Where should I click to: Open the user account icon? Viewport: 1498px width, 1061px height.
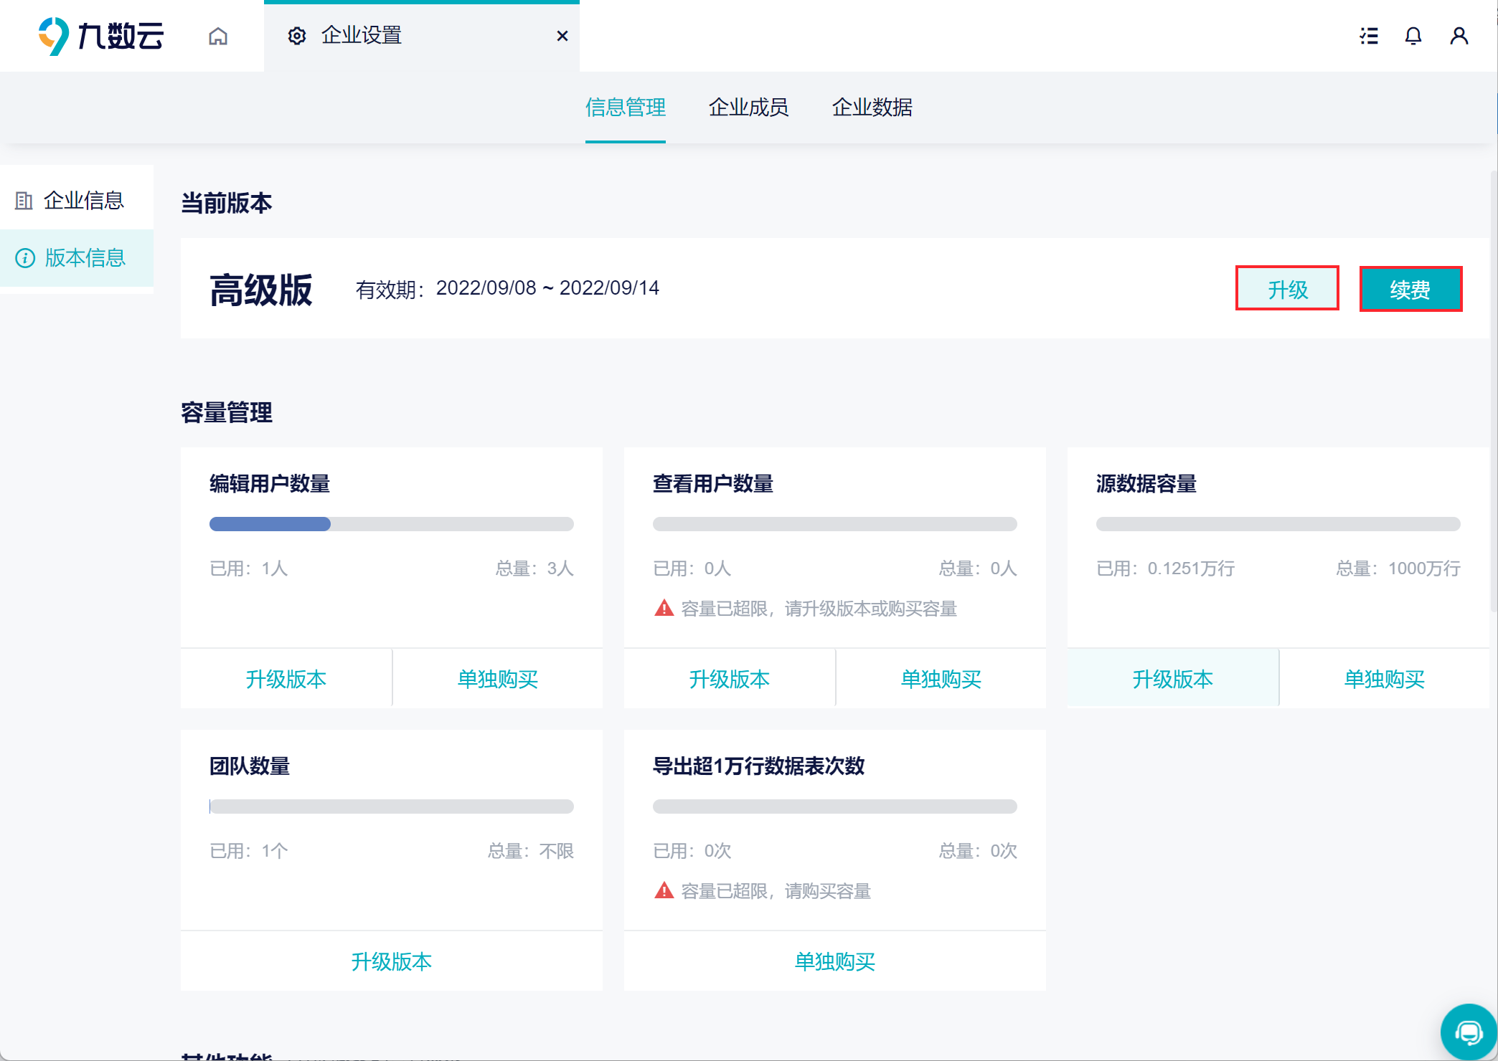pyautogui.click(x=1459, y=36)
